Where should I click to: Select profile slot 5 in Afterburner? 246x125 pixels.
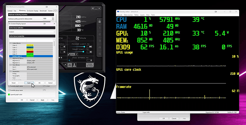click(x=100, y=54)
